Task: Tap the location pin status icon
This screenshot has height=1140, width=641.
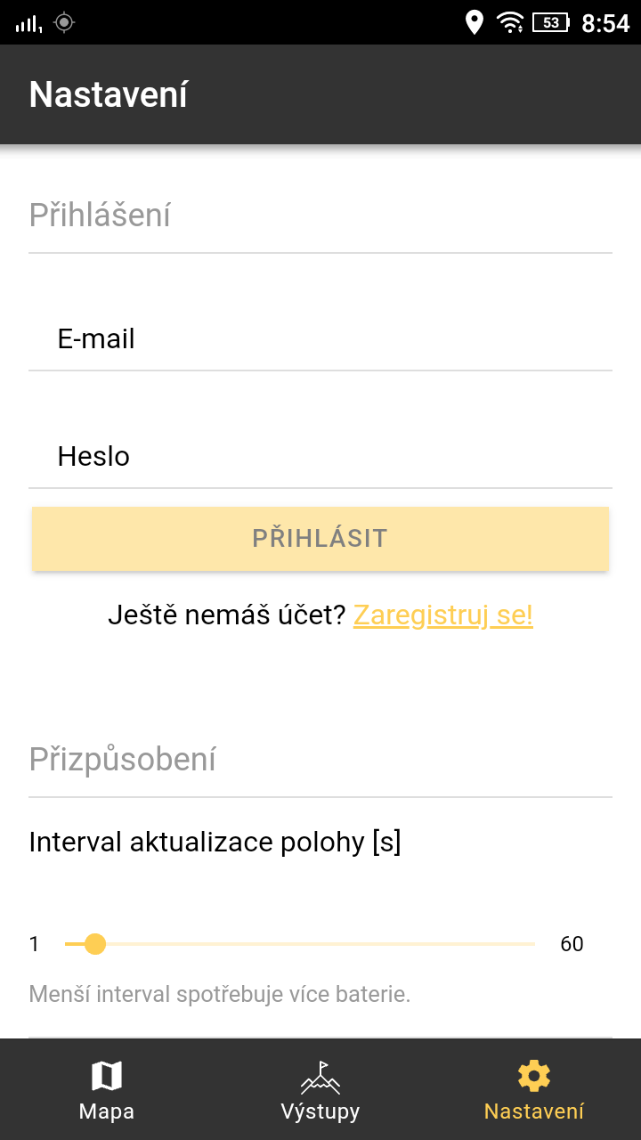Action: pos(475,22)
